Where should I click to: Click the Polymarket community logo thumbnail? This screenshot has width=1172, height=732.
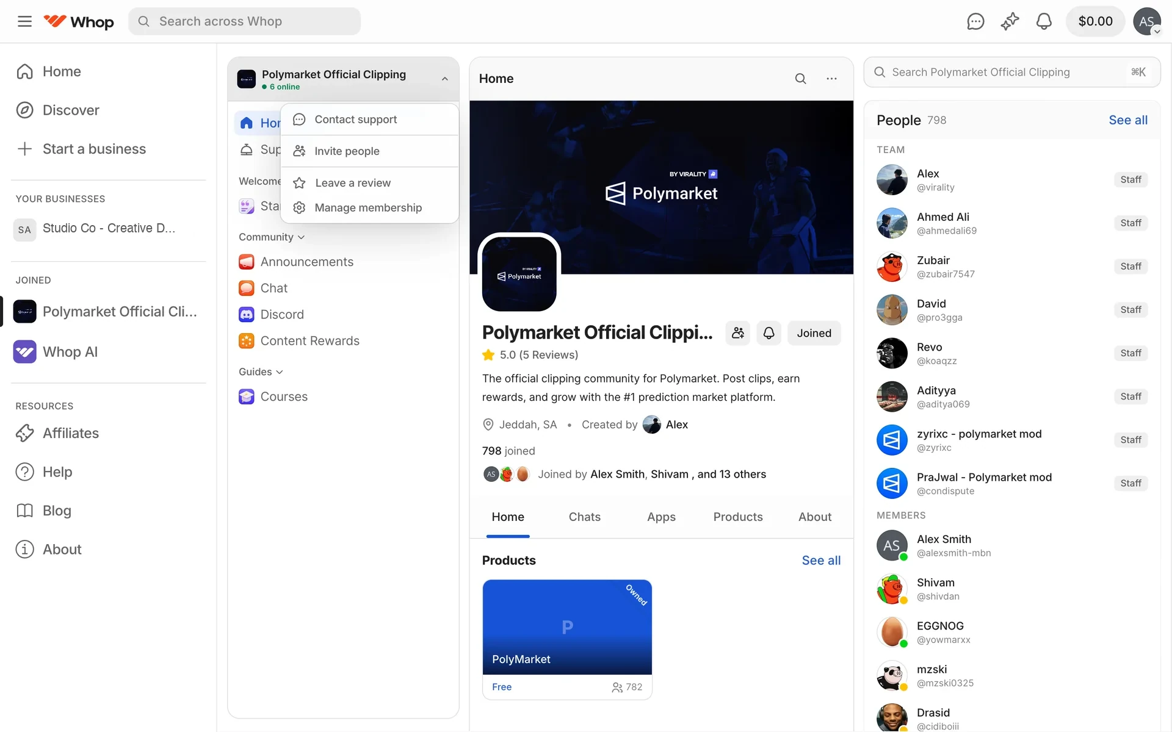tap(519, 274)
